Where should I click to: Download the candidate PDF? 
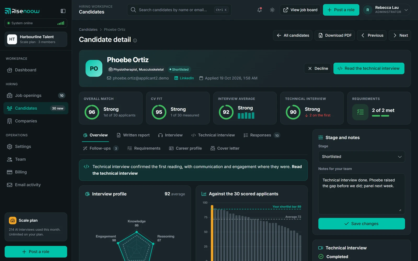pyautogui.click(x=335, y=35)
